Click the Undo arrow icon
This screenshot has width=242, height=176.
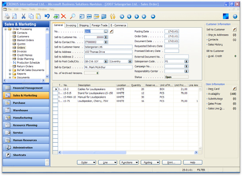click(47, 16)
